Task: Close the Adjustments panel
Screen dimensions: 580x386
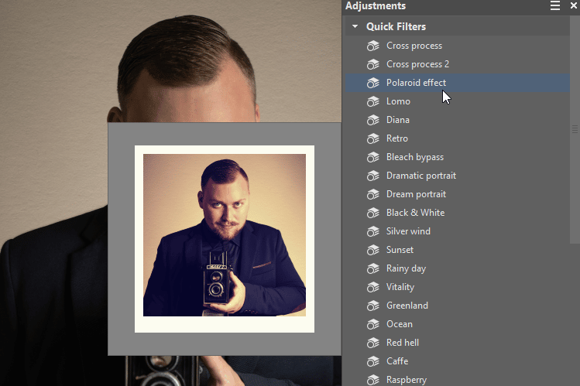Action: [x=574, y=5]
